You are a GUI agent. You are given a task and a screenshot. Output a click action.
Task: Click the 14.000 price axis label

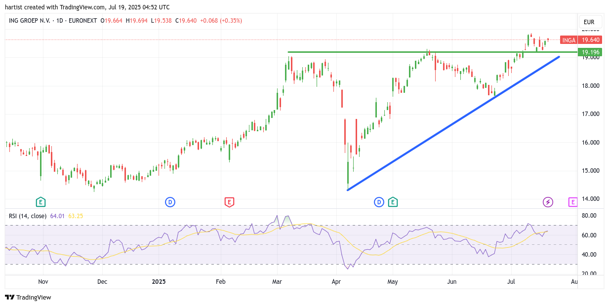(591, 199)
